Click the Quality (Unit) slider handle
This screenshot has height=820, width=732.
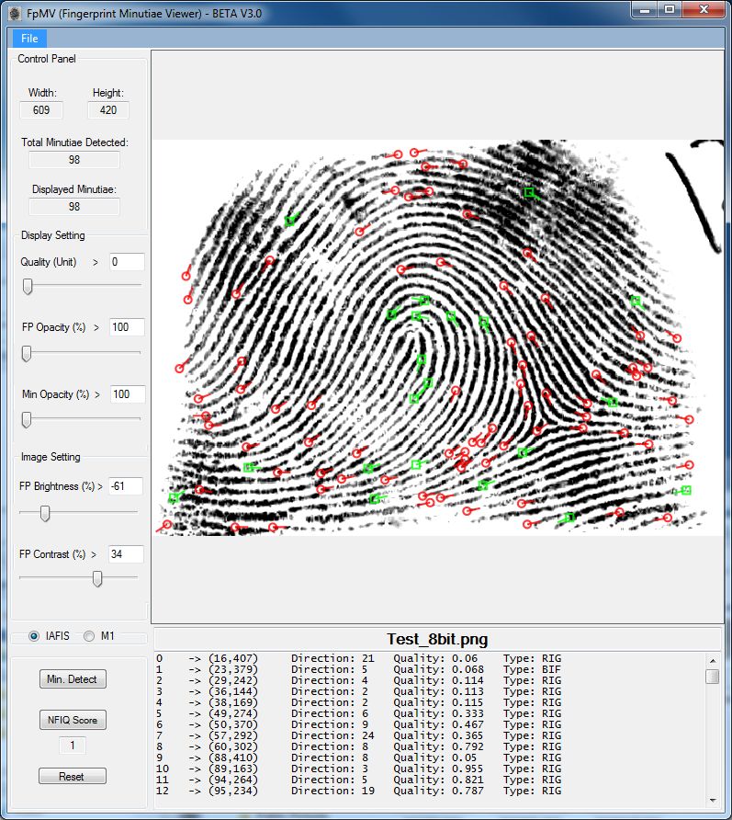pyautogui.click(x=28, y=287)
